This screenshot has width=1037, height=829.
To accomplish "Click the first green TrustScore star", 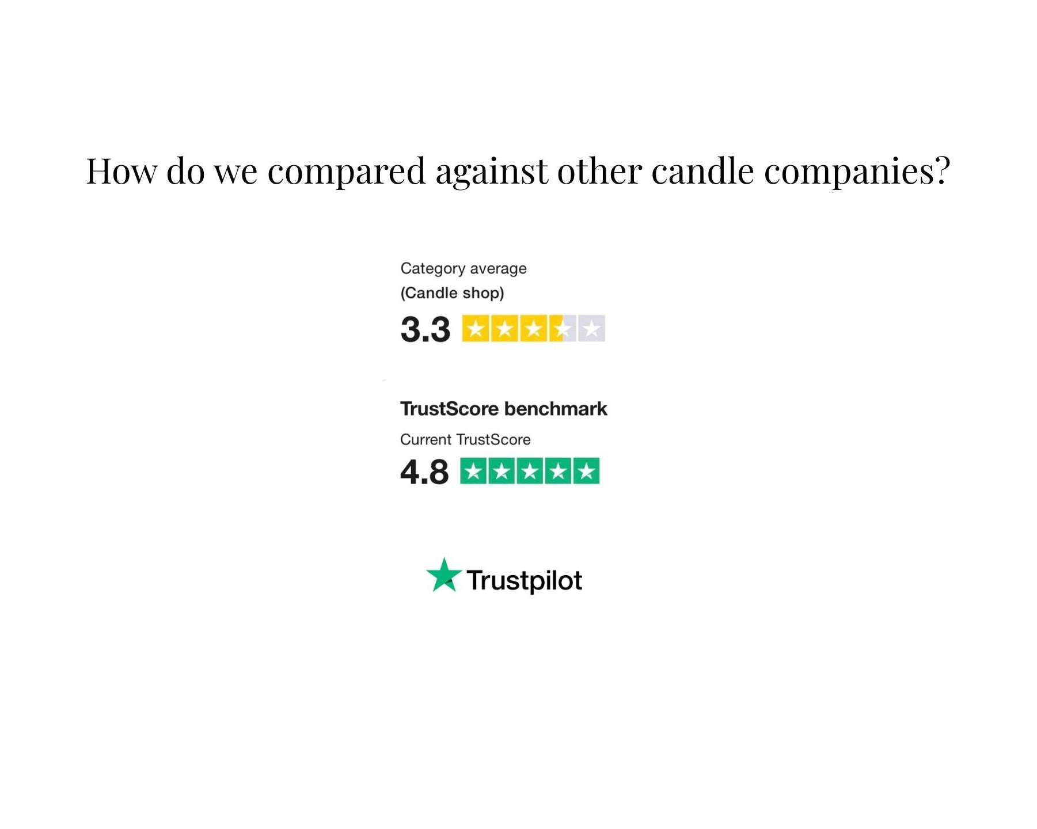I will [473, 471].
